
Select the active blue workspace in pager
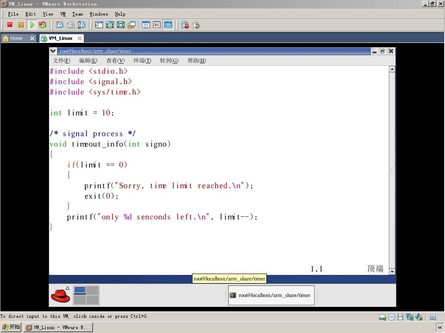click(80, 290)
